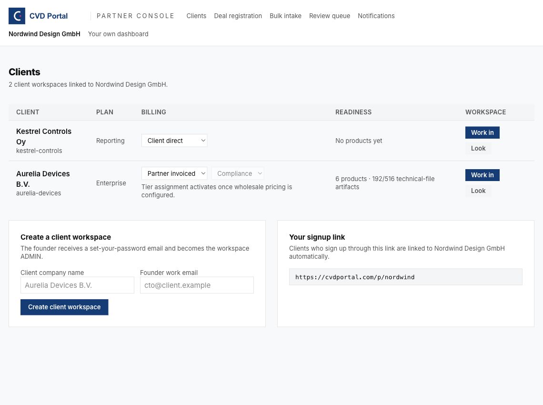Click Work in for Kestrel Controls
Image resolution: width=543 pixels, height=405 pixels.
click(482, 132)
